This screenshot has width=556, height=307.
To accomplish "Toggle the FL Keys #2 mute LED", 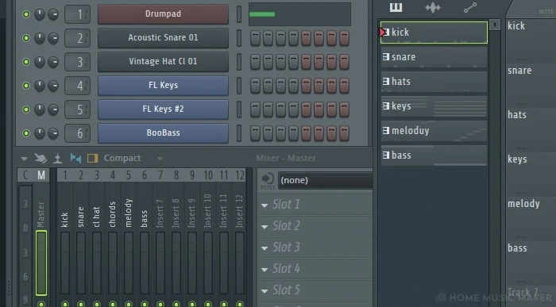I will pyautogui.click(x=26, y=109).
